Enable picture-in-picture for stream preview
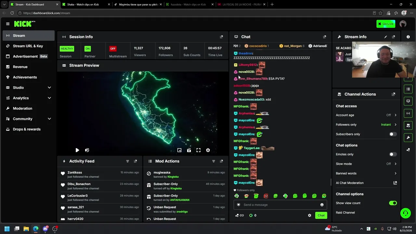This screenshot has height=234, width=416. click(x=179, y=150)
